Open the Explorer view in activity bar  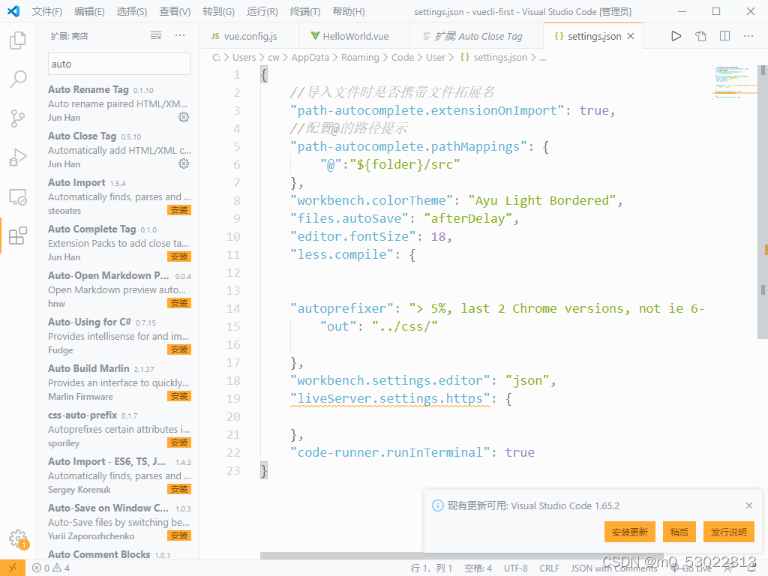[x=18, y=40]
